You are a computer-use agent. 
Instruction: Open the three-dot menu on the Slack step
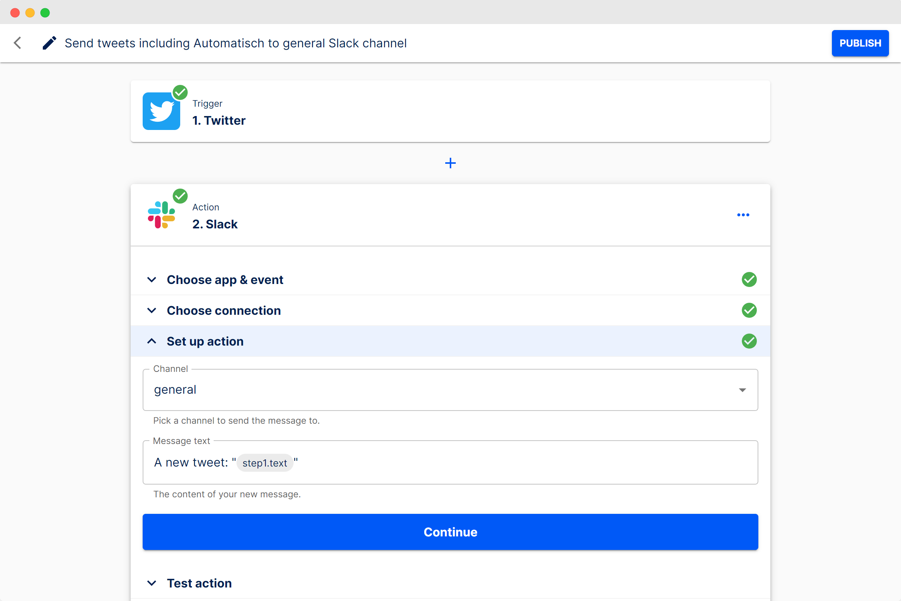(x=743, y=214)
